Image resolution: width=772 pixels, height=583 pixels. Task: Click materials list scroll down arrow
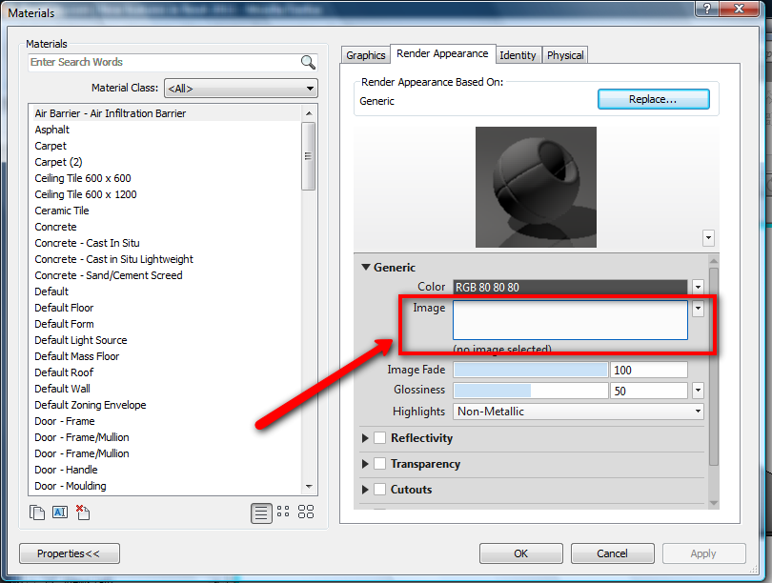point(309,487)
